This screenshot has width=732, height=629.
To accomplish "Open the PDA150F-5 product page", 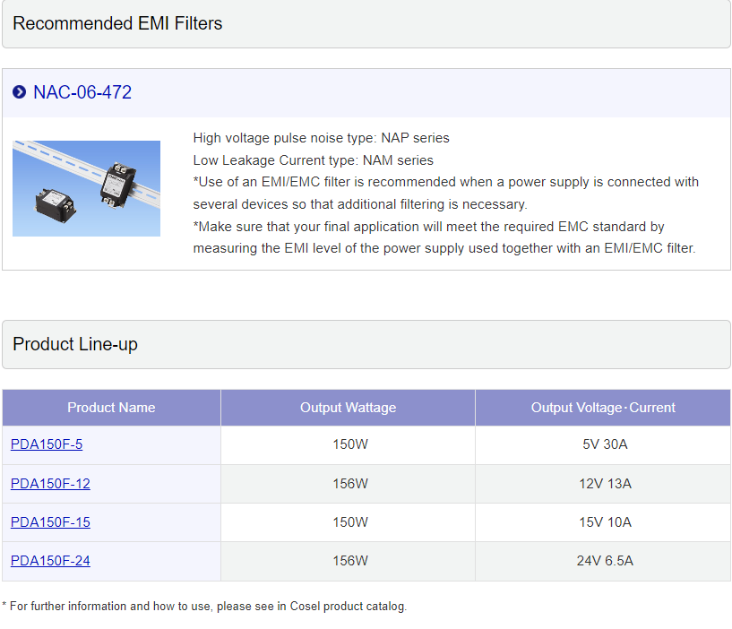I will pyautogui.click(x=47, y=444).
